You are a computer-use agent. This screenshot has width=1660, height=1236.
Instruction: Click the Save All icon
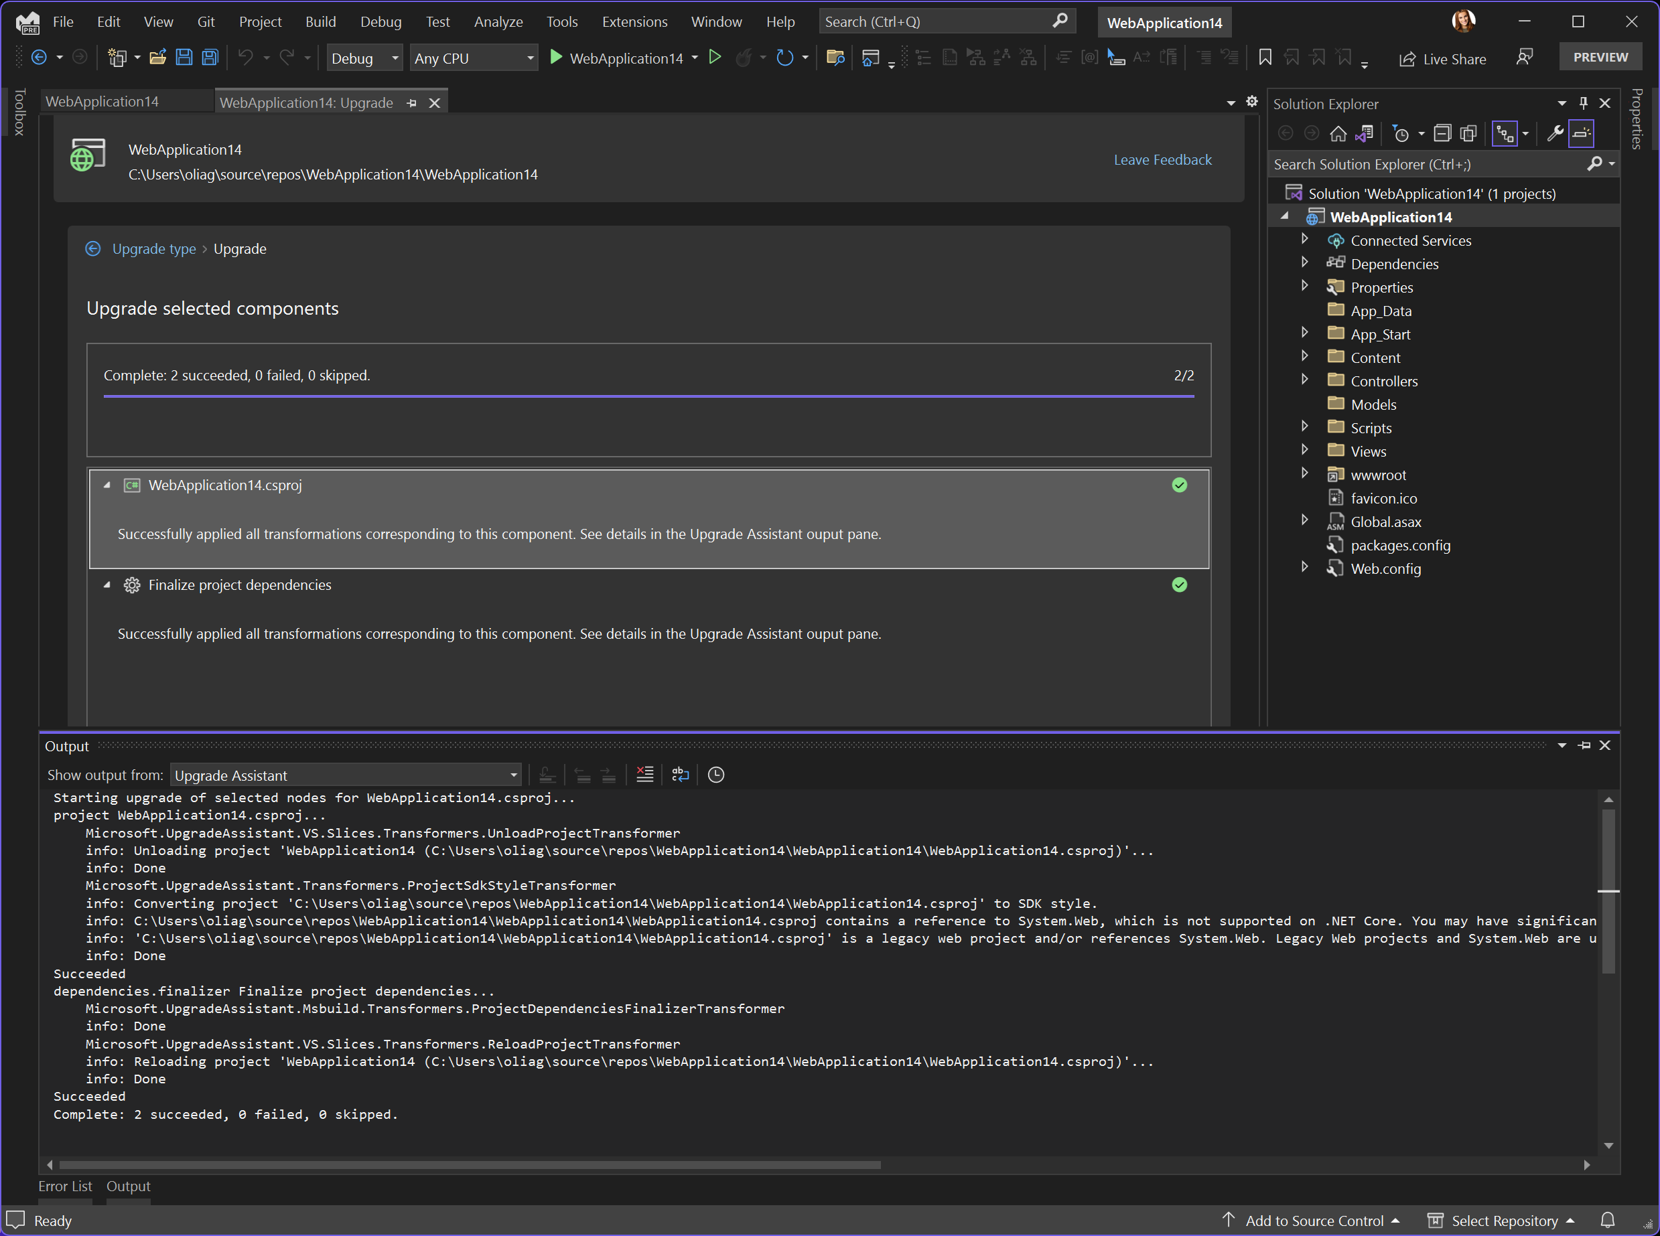210,58
